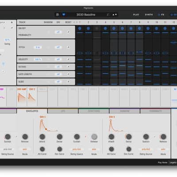Click the Env 2 Decay knob

coord(60,137)
